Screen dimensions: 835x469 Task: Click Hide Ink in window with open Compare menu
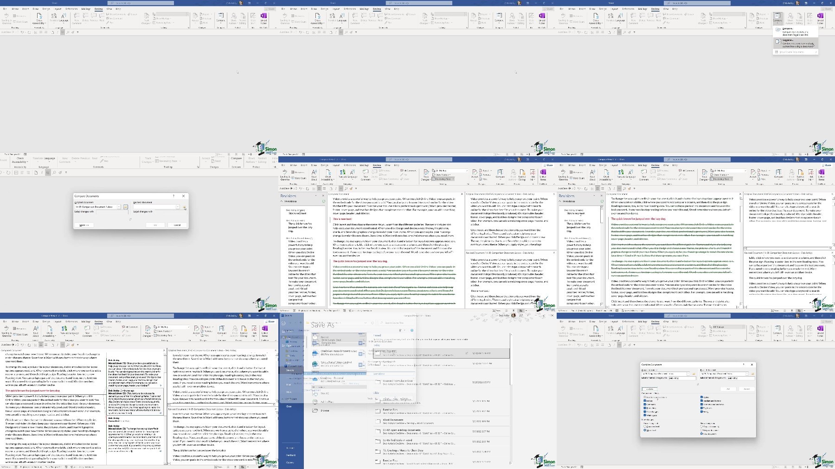pos(809,19)
